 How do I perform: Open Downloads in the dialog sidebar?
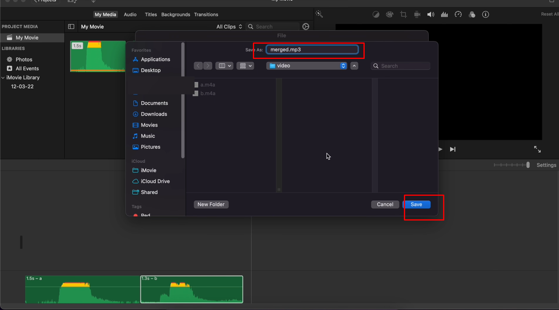click(154, 114)
